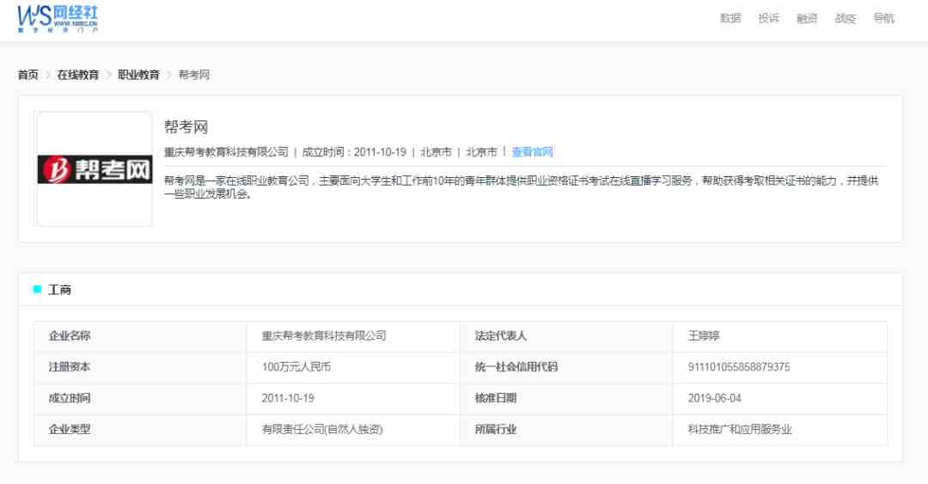The image size is (928, 484).
Task: Go to 首页 breadcrumb link
Action: 27,75
